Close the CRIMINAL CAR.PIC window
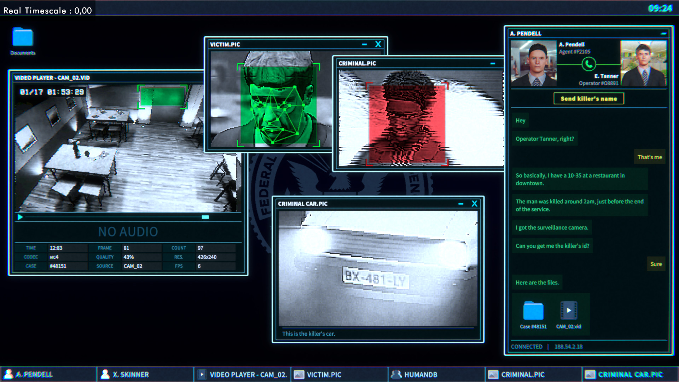Image resolution: width=679 pixels, height=382 pixels. click(x=475, y=204)
